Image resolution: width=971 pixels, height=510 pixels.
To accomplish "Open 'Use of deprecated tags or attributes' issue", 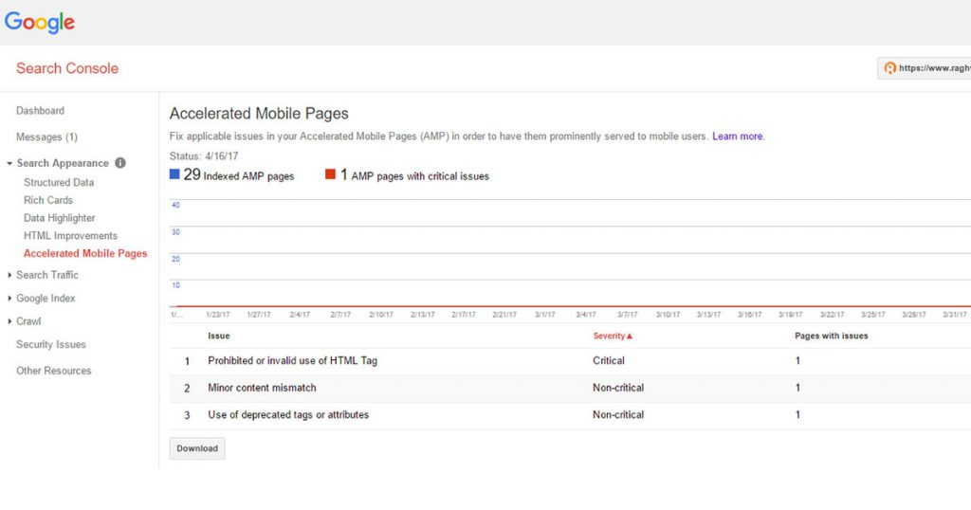I will [288, 414].
